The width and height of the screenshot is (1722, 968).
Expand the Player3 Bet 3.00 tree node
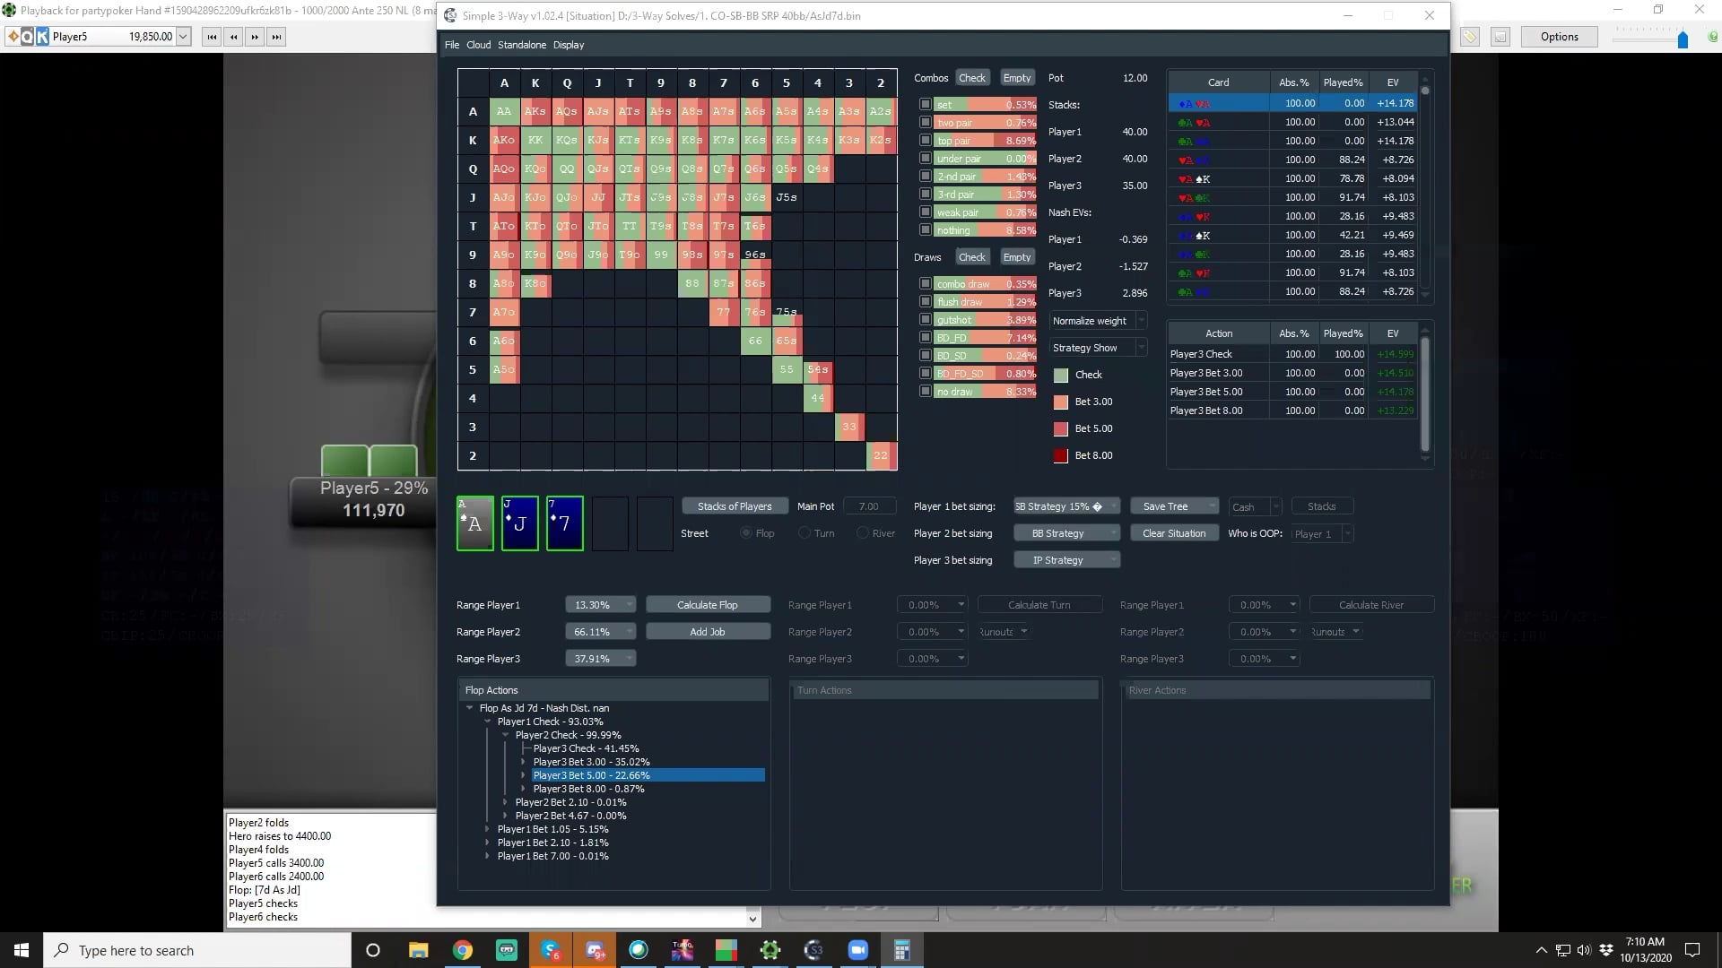[x=523, y=762]
